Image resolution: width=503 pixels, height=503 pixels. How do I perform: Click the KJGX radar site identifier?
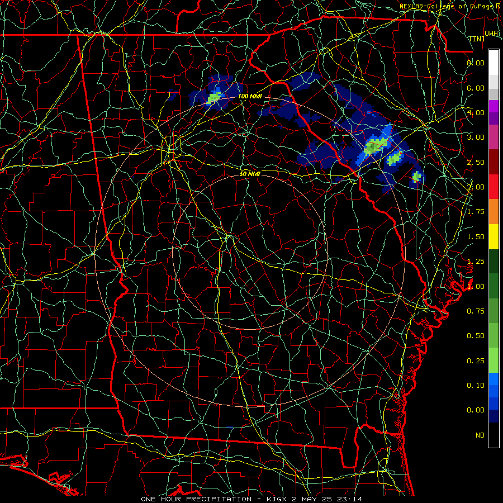277,499
